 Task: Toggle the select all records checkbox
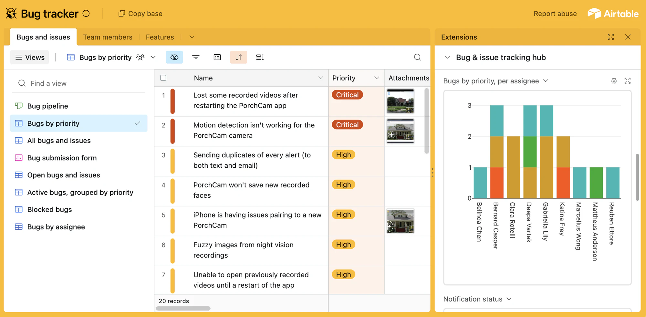(x=163, y=78)
